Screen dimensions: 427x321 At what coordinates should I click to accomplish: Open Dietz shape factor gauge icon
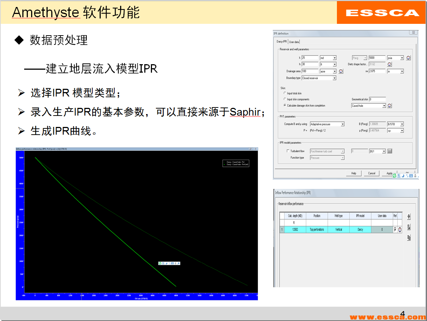[390, 64]
